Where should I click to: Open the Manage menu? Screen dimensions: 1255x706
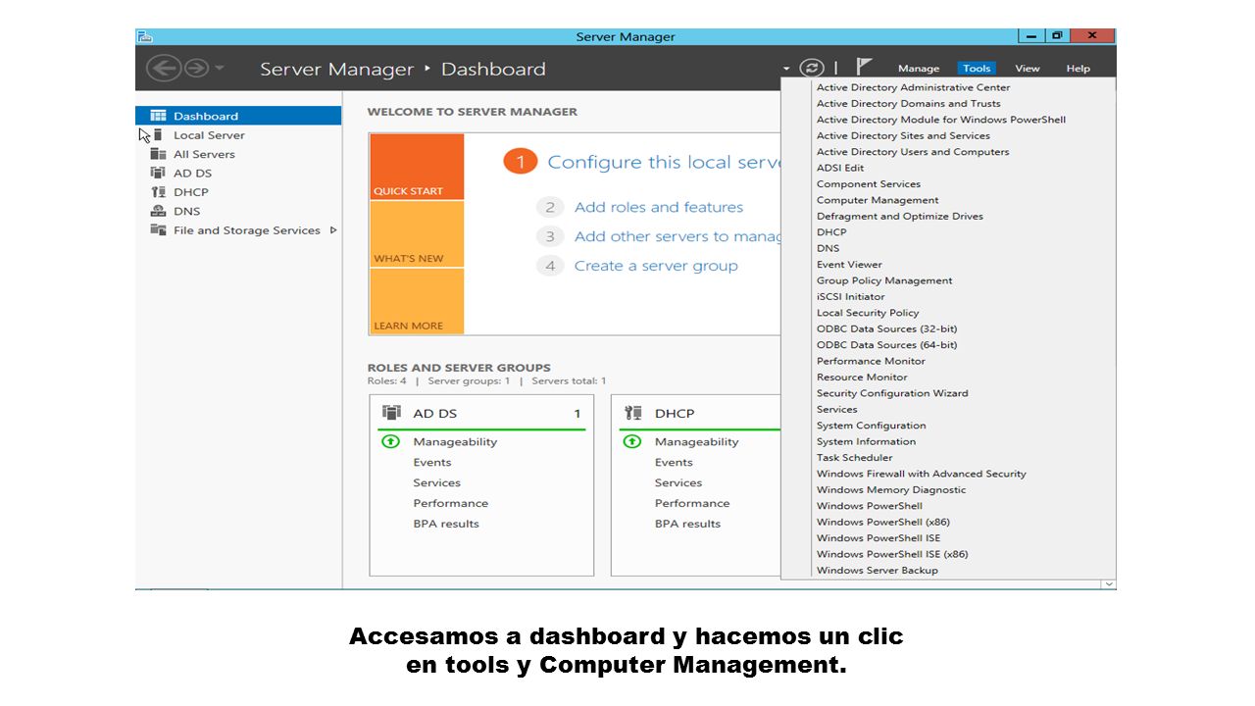point(919,69)
